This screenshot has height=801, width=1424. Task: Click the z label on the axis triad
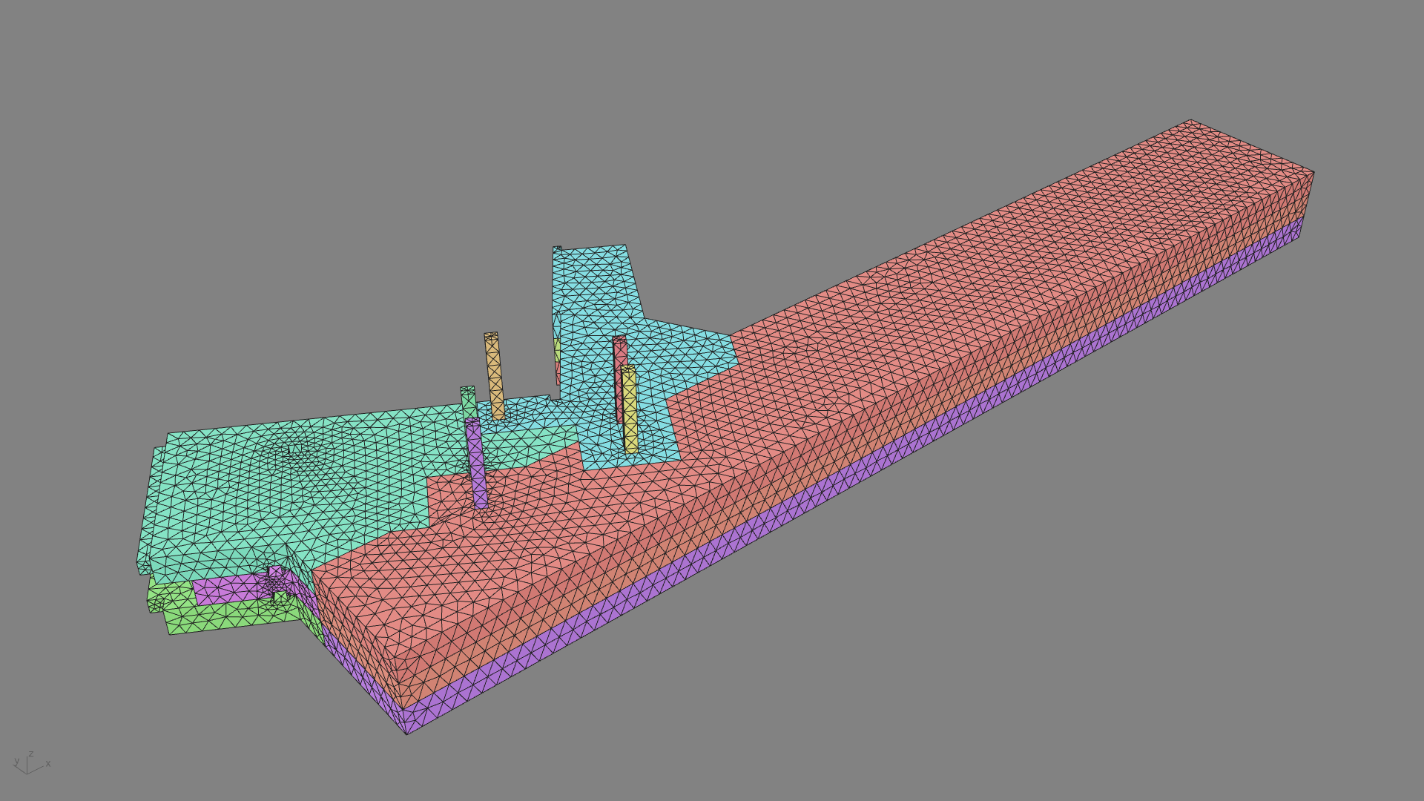click(x=31, y=754)
